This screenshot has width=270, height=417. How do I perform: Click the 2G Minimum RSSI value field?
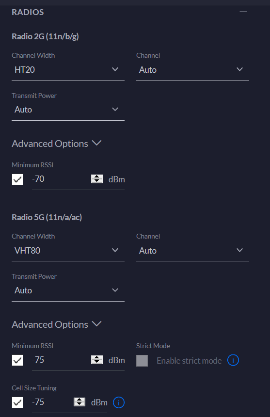pos(61,179)
